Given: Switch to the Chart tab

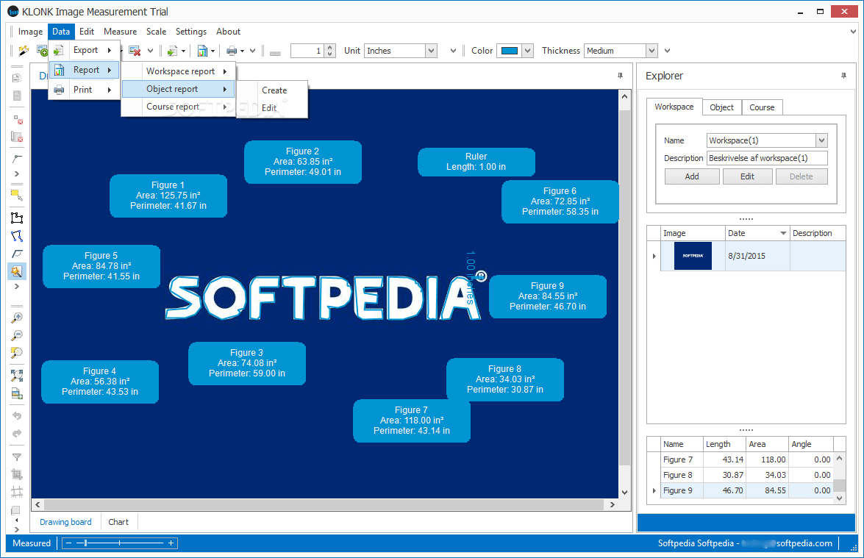Looking at the screenshot, I should 118,522.
